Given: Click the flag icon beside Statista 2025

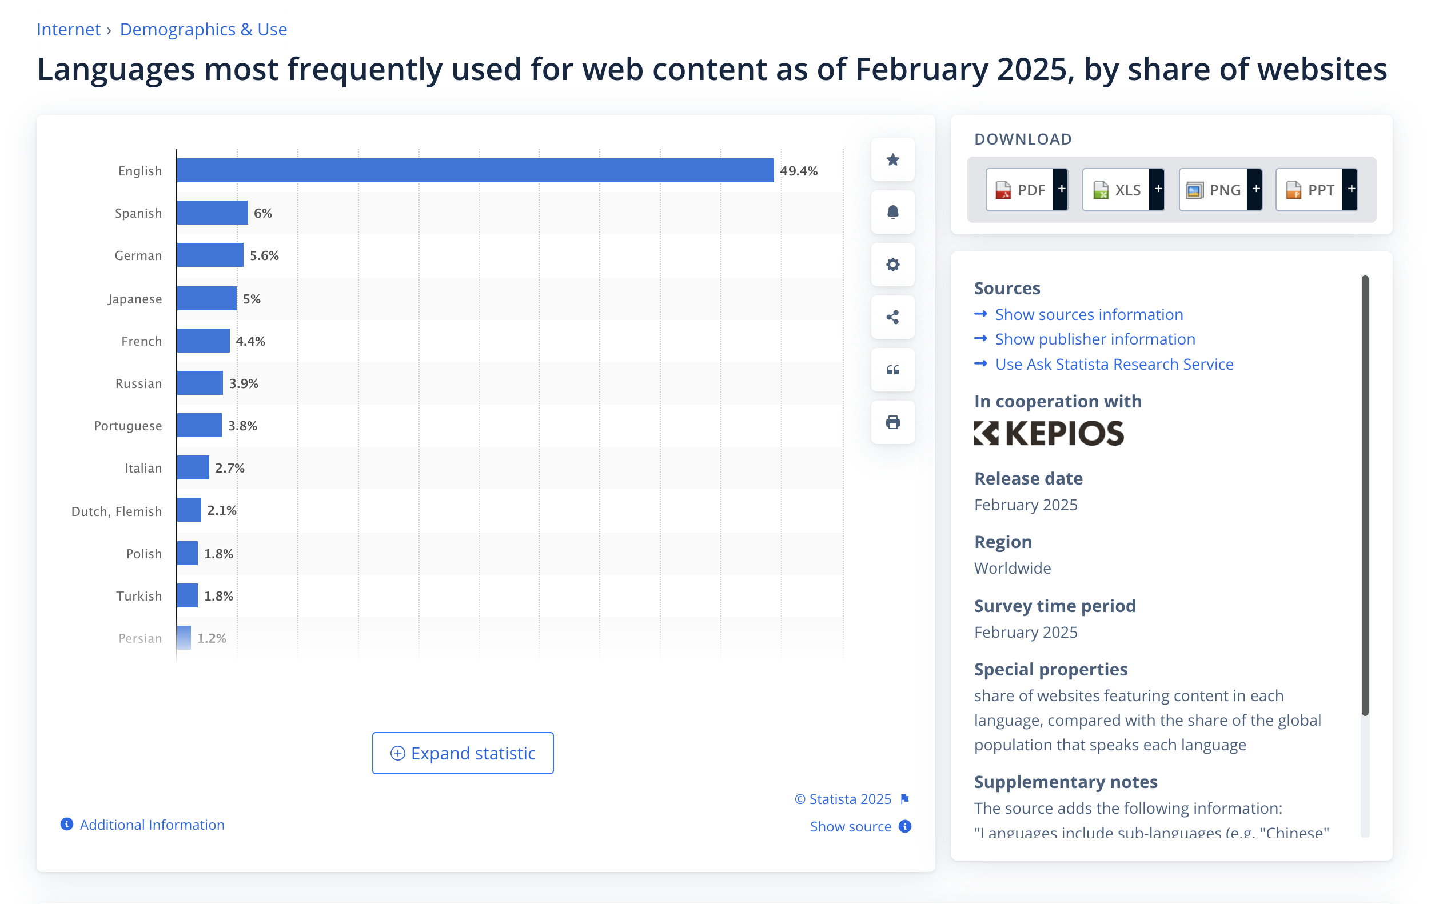Looking at the screenshot, I should pyautogui.click(x=905, y=799).
